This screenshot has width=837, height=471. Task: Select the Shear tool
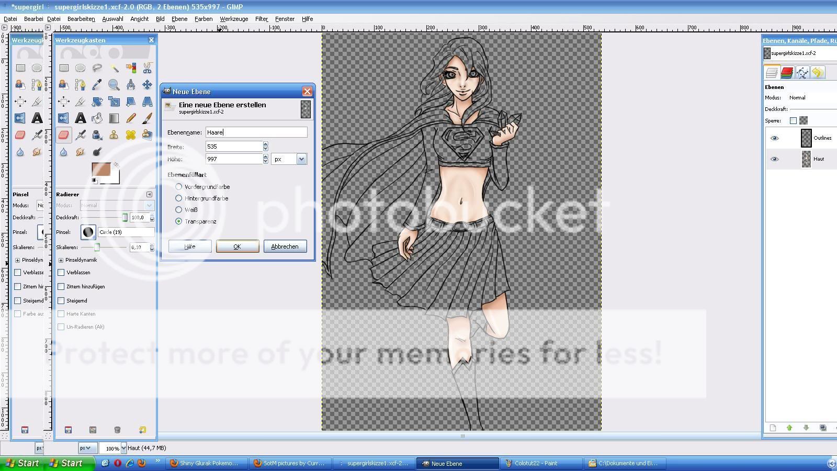(131, 101)
